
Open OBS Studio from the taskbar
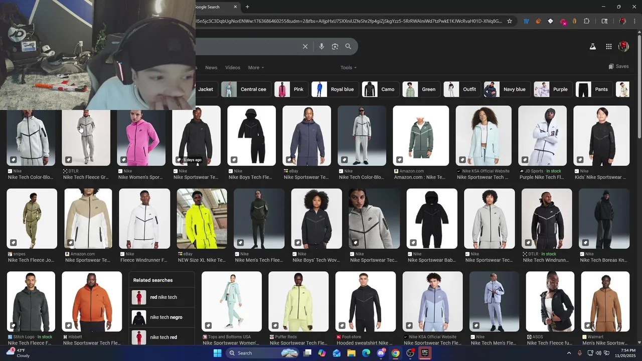tap(410, 353)
